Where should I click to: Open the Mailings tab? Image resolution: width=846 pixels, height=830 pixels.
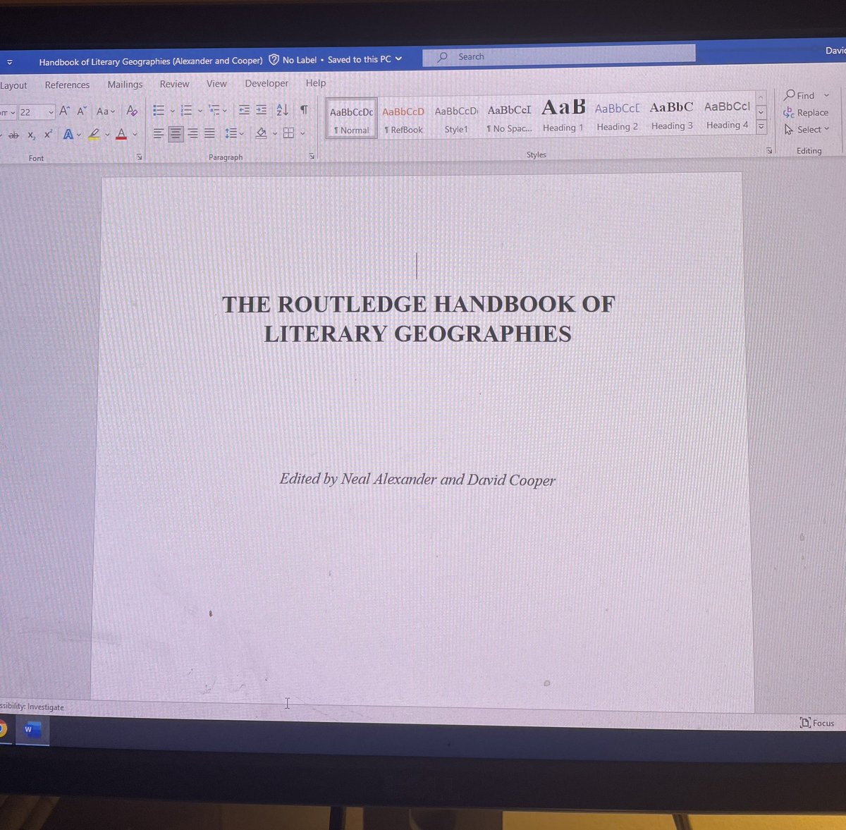point(125,84)
